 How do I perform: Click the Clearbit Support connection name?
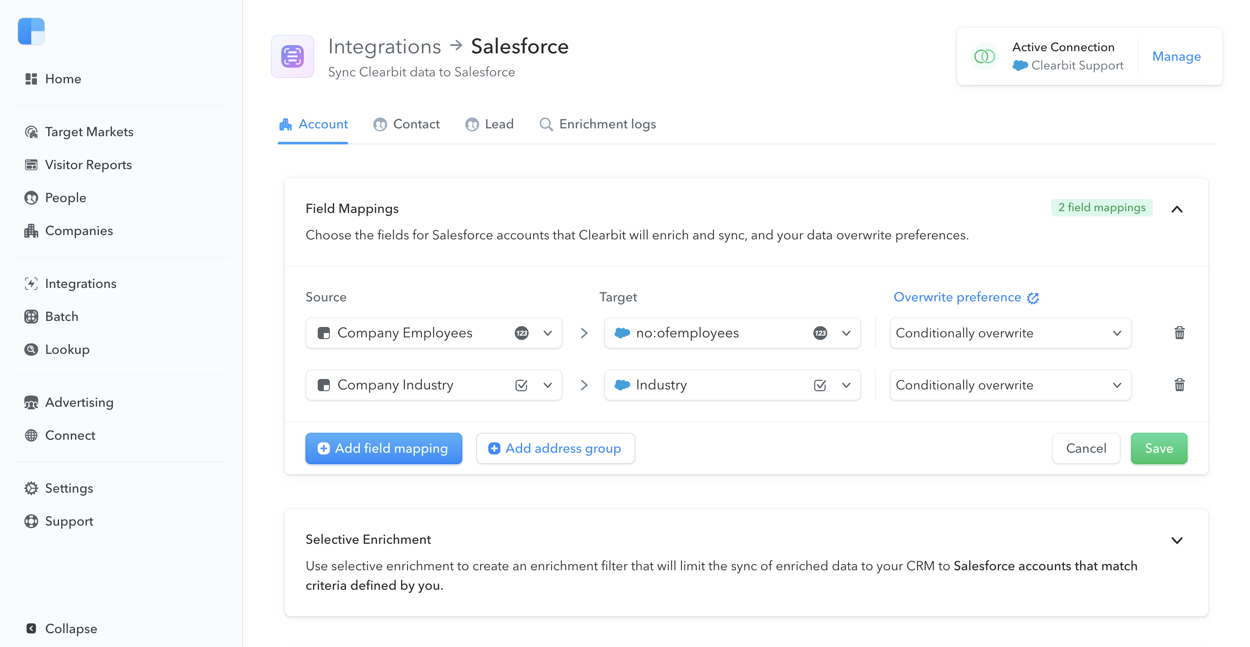[1077, 65]
